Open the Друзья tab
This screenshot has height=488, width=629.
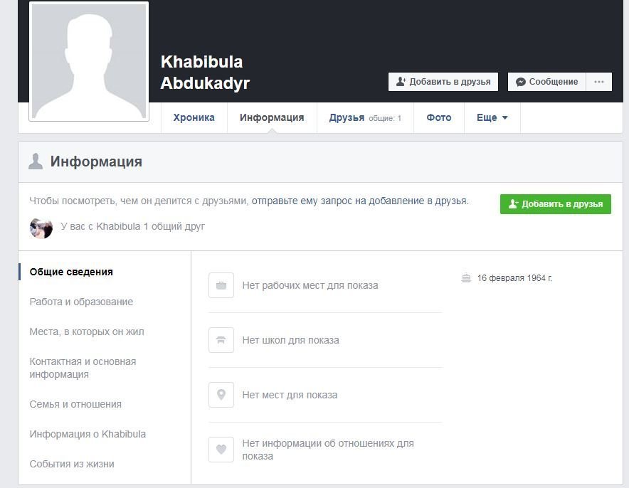(347, 118)
